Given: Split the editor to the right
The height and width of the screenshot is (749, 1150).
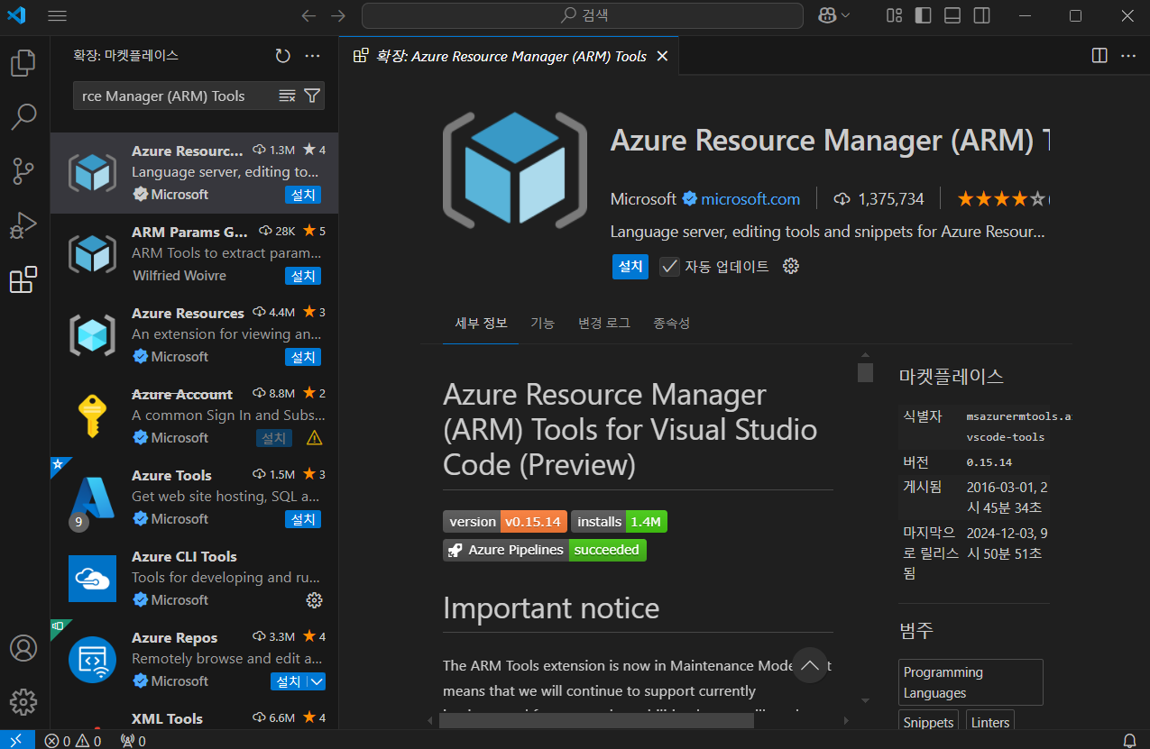Looking at the screenshot, I should [x=1099, y=56].
